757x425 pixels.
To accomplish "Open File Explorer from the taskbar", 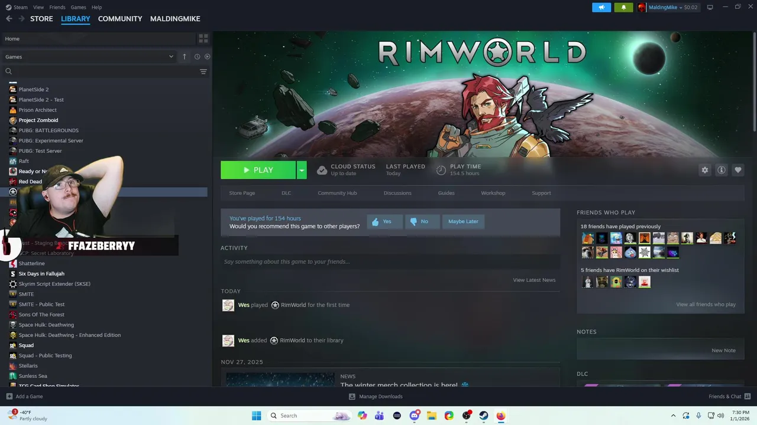I will pos(432,416).
